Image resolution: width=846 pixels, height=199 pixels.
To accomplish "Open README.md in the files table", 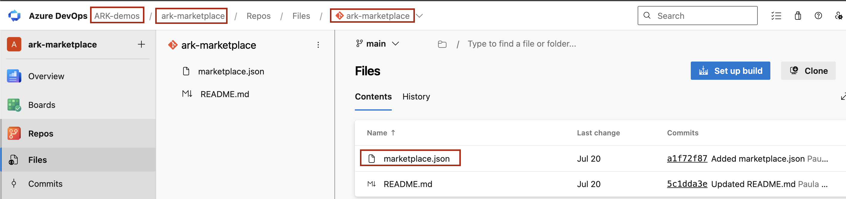I will [408, 184].
